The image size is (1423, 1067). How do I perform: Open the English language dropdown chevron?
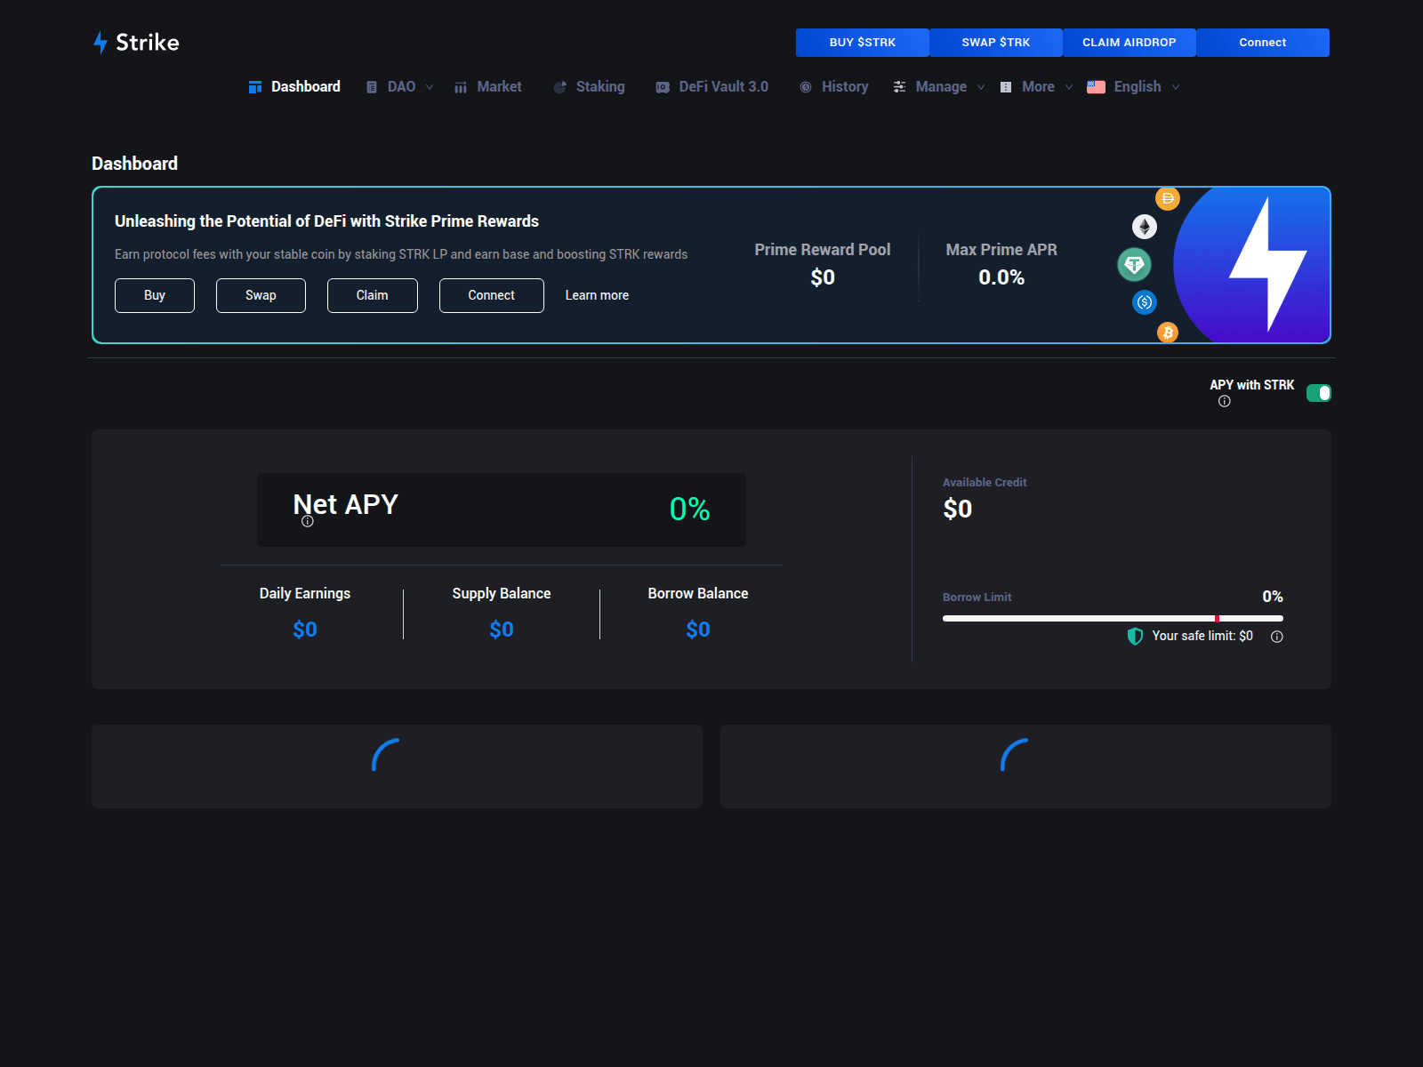click(1176, 87)
